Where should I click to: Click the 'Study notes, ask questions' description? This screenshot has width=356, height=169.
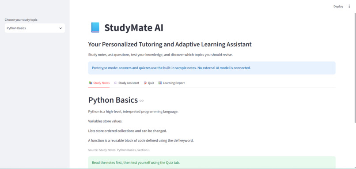coord(160,55)
